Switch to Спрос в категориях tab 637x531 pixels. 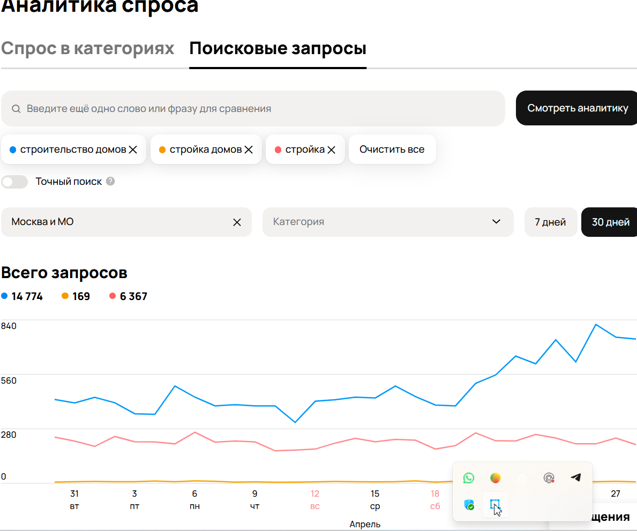88,49
